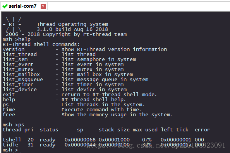Click the 'tidle' thread name
The width and height of the screenshot is (230, 153).
point(10,144)
